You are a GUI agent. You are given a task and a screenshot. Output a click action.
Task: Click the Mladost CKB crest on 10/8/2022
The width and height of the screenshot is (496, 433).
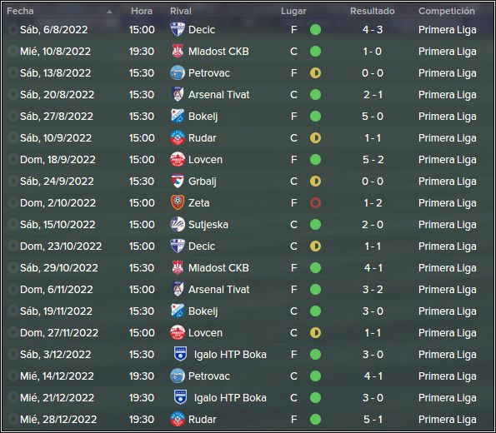(x=178, y=51)
